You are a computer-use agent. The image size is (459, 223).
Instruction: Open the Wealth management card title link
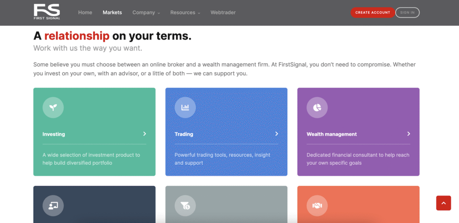[332, 134]
